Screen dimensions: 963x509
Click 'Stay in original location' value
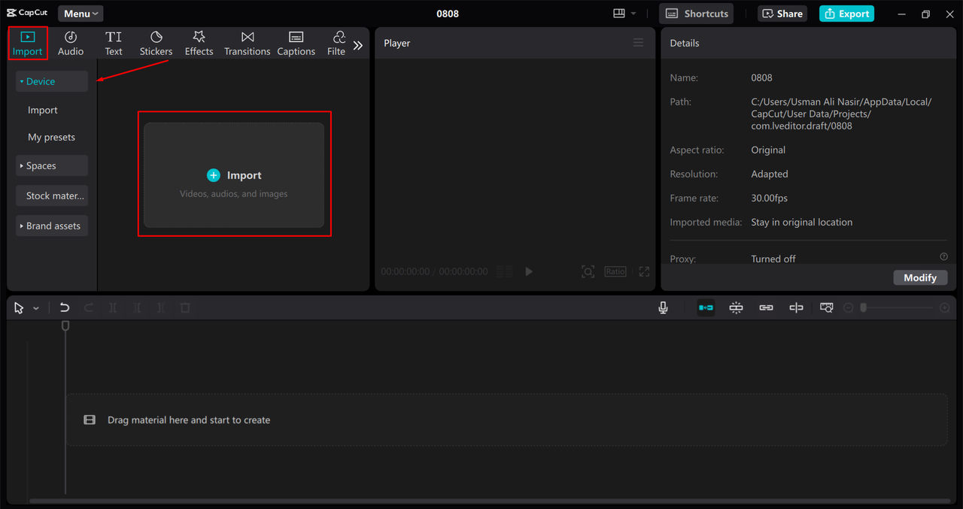(802, 222)
